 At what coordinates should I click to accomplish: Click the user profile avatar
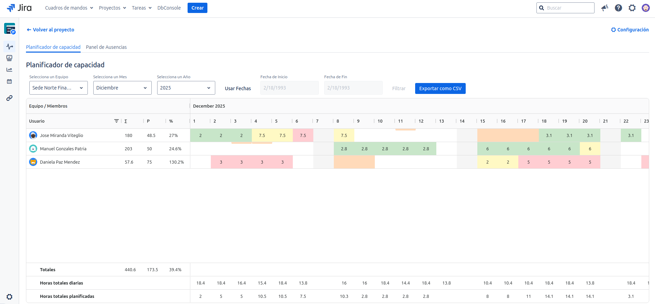(x=645, y=8)
